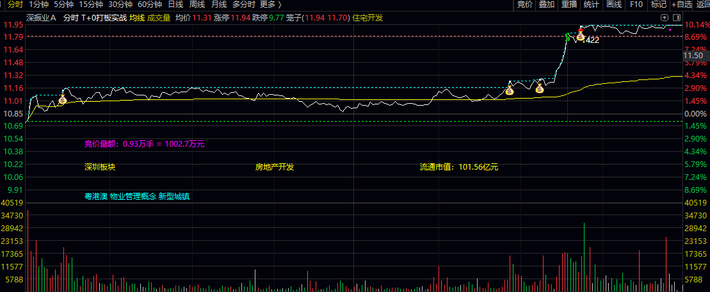Screen dimensions: 710x292
Task: Click the 竞价 auction button
Action: pyautogui.click(x=525, y=4)
